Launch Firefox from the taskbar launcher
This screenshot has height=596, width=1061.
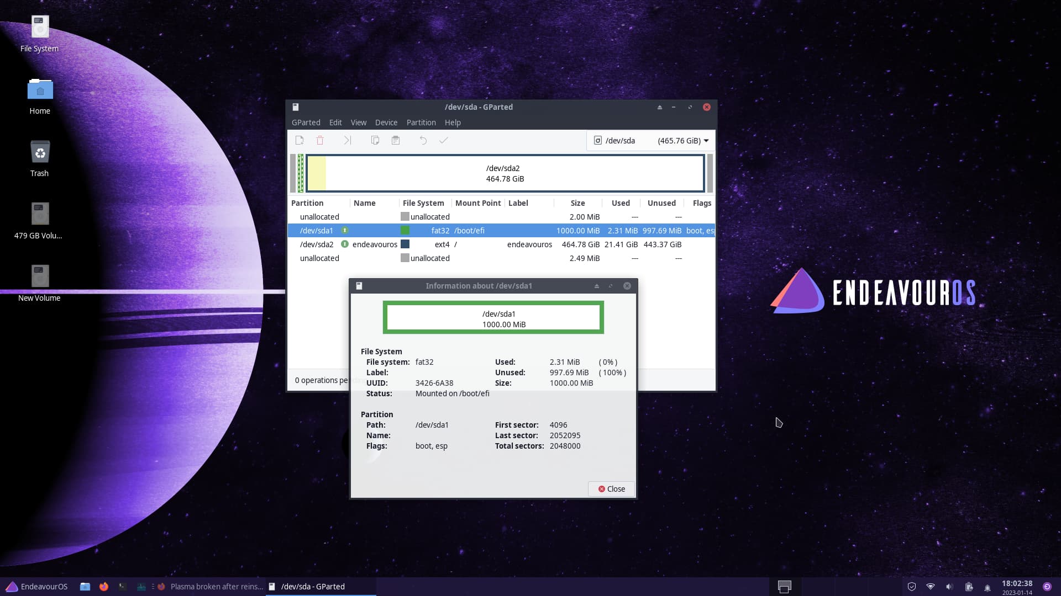(x=104, y=587)
